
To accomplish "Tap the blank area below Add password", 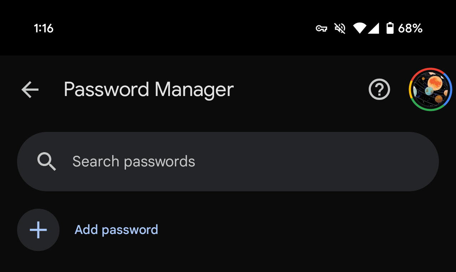I will [x=228, y=262].
